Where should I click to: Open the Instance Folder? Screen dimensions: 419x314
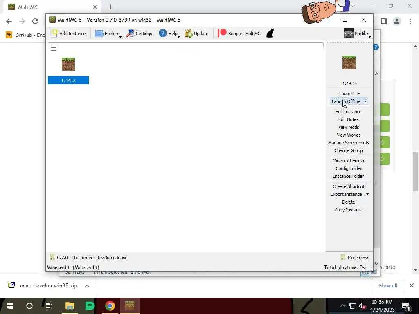(349, 176)
